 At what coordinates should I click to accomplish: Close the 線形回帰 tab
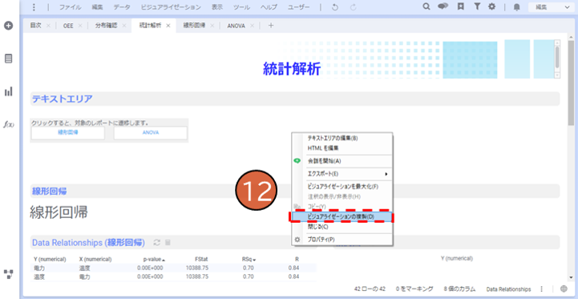212,26
